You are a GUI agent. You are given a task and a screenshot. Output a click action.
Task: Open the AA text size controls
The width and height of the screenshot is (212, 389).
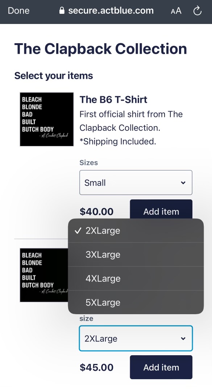point(176,11)
